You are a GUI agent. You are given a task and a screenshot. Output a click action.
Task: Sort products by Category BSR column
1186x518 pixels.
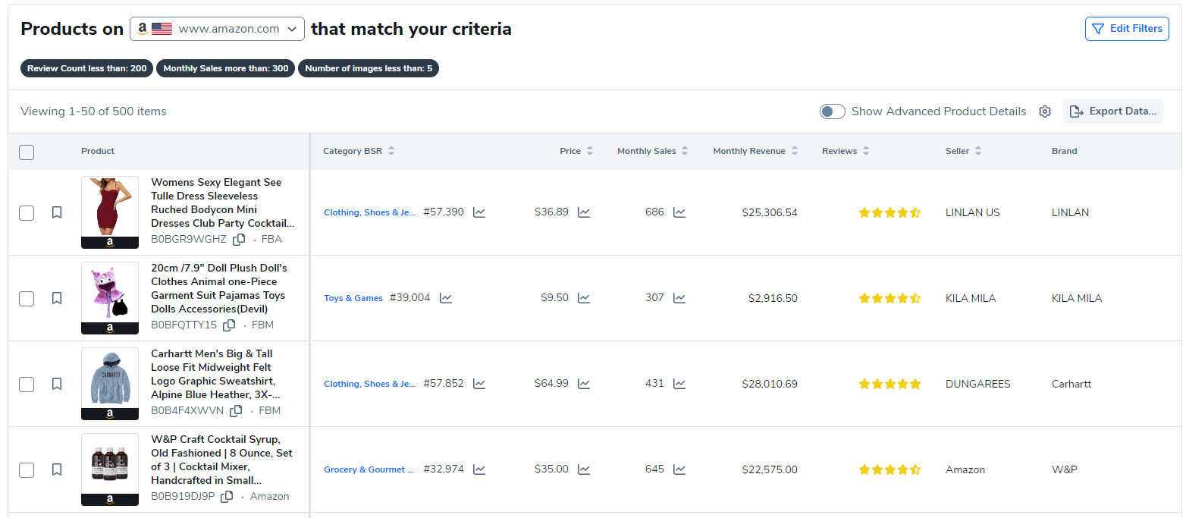[x=359, y=151]
